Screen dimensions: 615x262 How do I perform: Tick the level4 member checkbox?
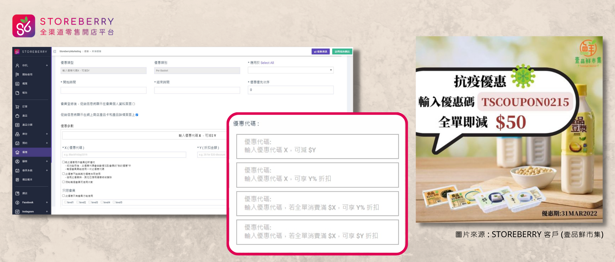pyautogui.click(x=102, y=202)
